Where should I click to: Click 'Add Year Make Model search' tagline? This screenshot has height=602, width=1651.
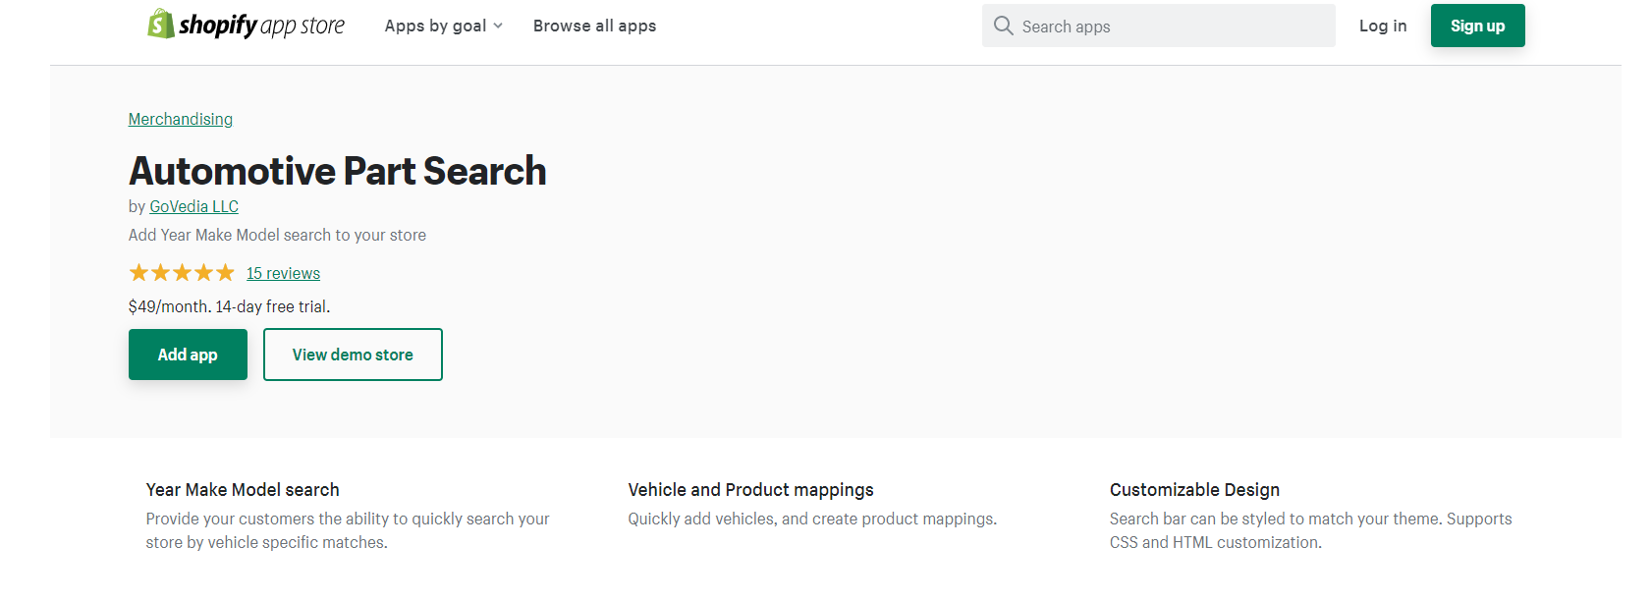(x=277, y=235)
